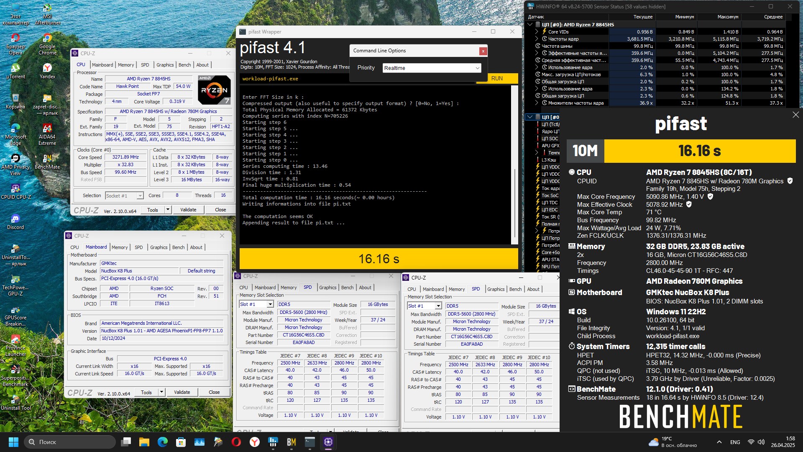Click Validate in the CPU-tab CPU-Z window

[x=188, y=210]
